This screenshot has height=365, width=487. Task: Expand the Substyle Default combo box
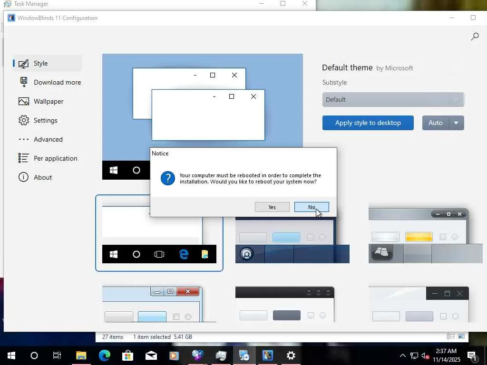pyautogui.click(x=393, y=100)
